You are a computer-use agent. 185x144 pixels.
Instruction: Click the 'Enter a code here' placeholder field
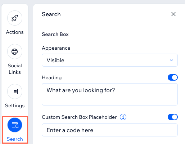tap(110, 130)
